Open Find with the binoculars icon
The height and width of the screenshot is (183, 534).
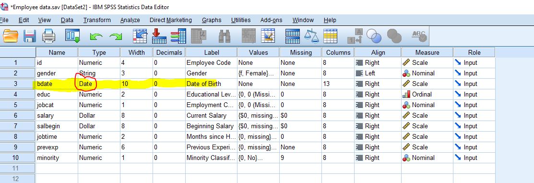225,36
